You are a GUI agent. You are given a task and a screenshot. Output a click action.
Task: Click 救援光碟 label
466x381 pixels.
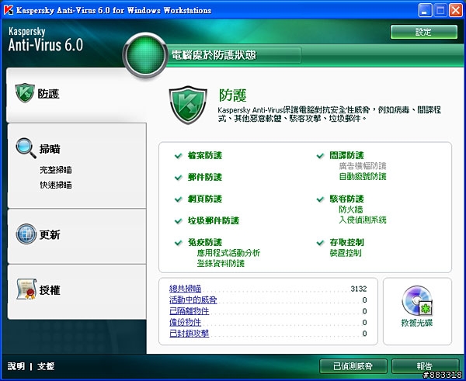417,323
